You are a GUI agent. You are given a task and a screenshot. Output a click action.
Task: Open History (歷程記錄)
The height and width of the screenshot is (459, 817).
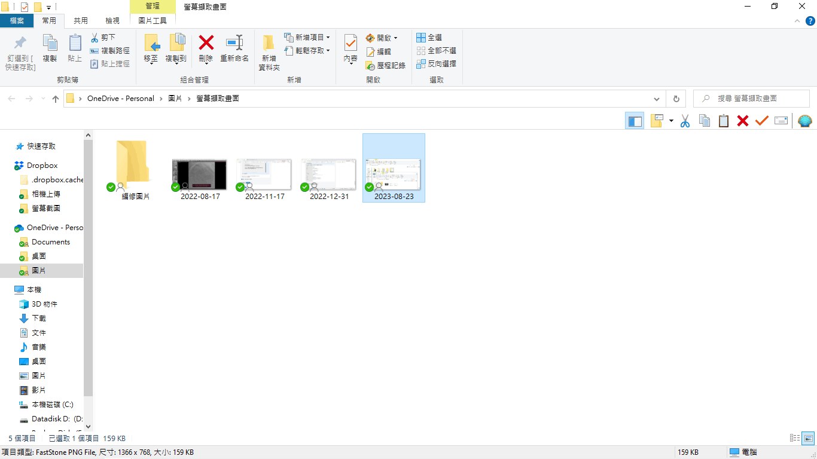385,66
